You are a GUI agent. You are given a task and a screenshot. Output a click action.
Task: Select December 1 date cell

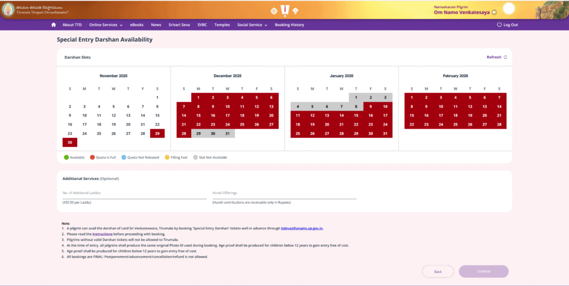(x=198, y=98)
